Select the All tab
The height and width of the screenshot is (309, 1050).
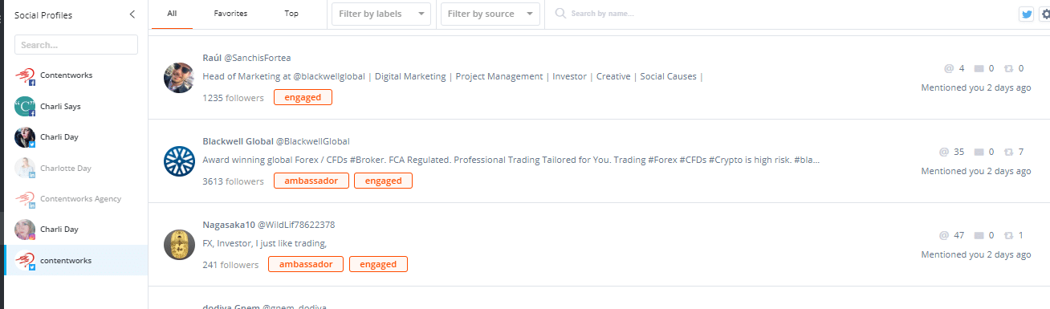point(172,14)
